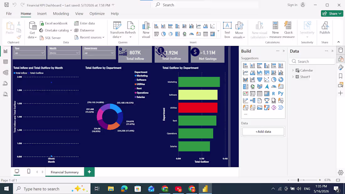Click the zoom out minus button
Image resolution: width=345 pixels, height=194 pixels.
pyautogui.click(x=289, y=180)
